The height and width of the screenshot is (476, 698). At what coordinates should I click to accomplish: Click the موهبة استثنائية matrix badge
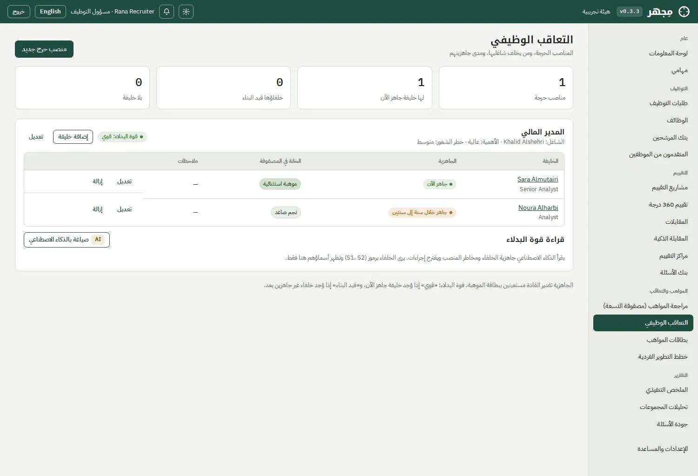click(280, 184)
